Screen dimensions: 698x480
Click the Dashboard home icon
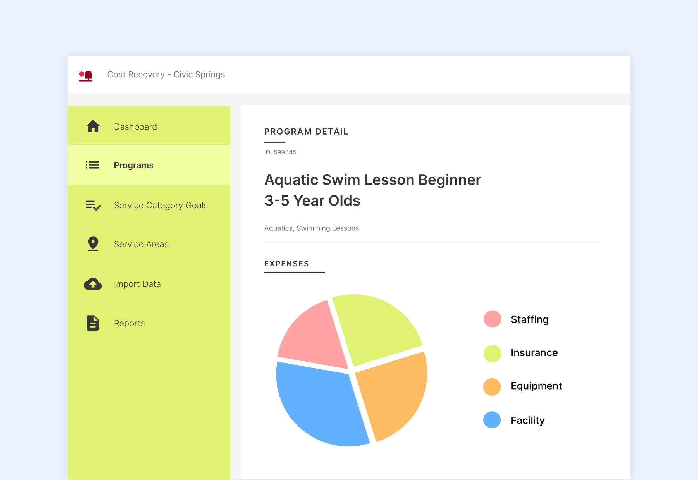pyautogui.click(x=93, y=126)
